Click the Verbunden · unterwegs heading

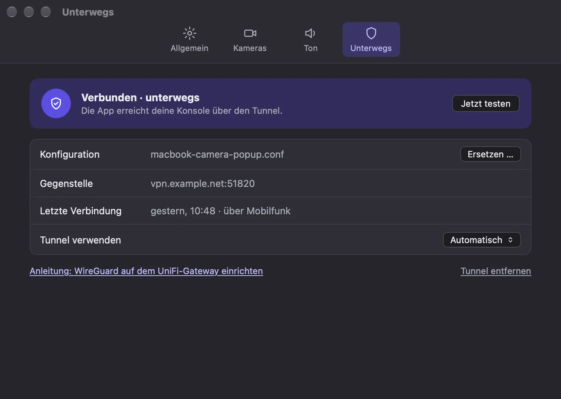140,98
